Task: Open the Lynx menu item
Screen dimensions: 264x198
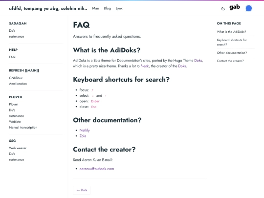Action: tap(119, 8)
